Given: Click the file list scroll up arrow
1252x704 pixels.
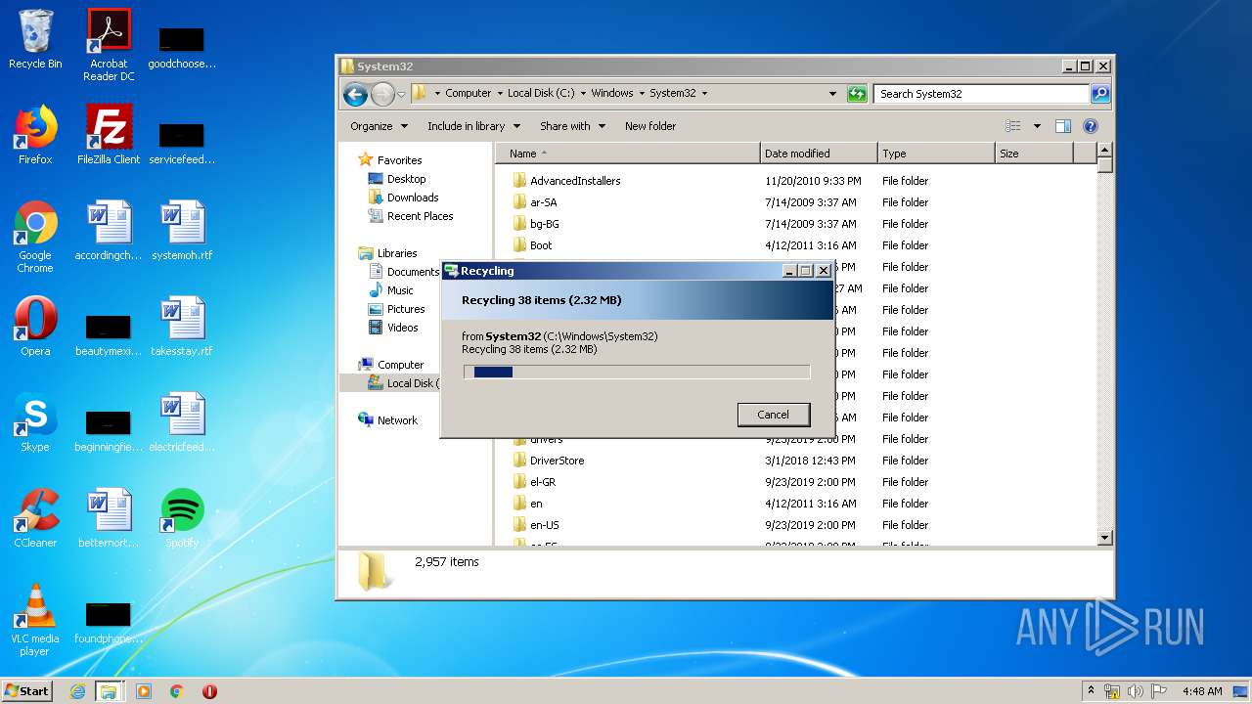Looking at the screenshot, I should click(x=1105, y=151).
